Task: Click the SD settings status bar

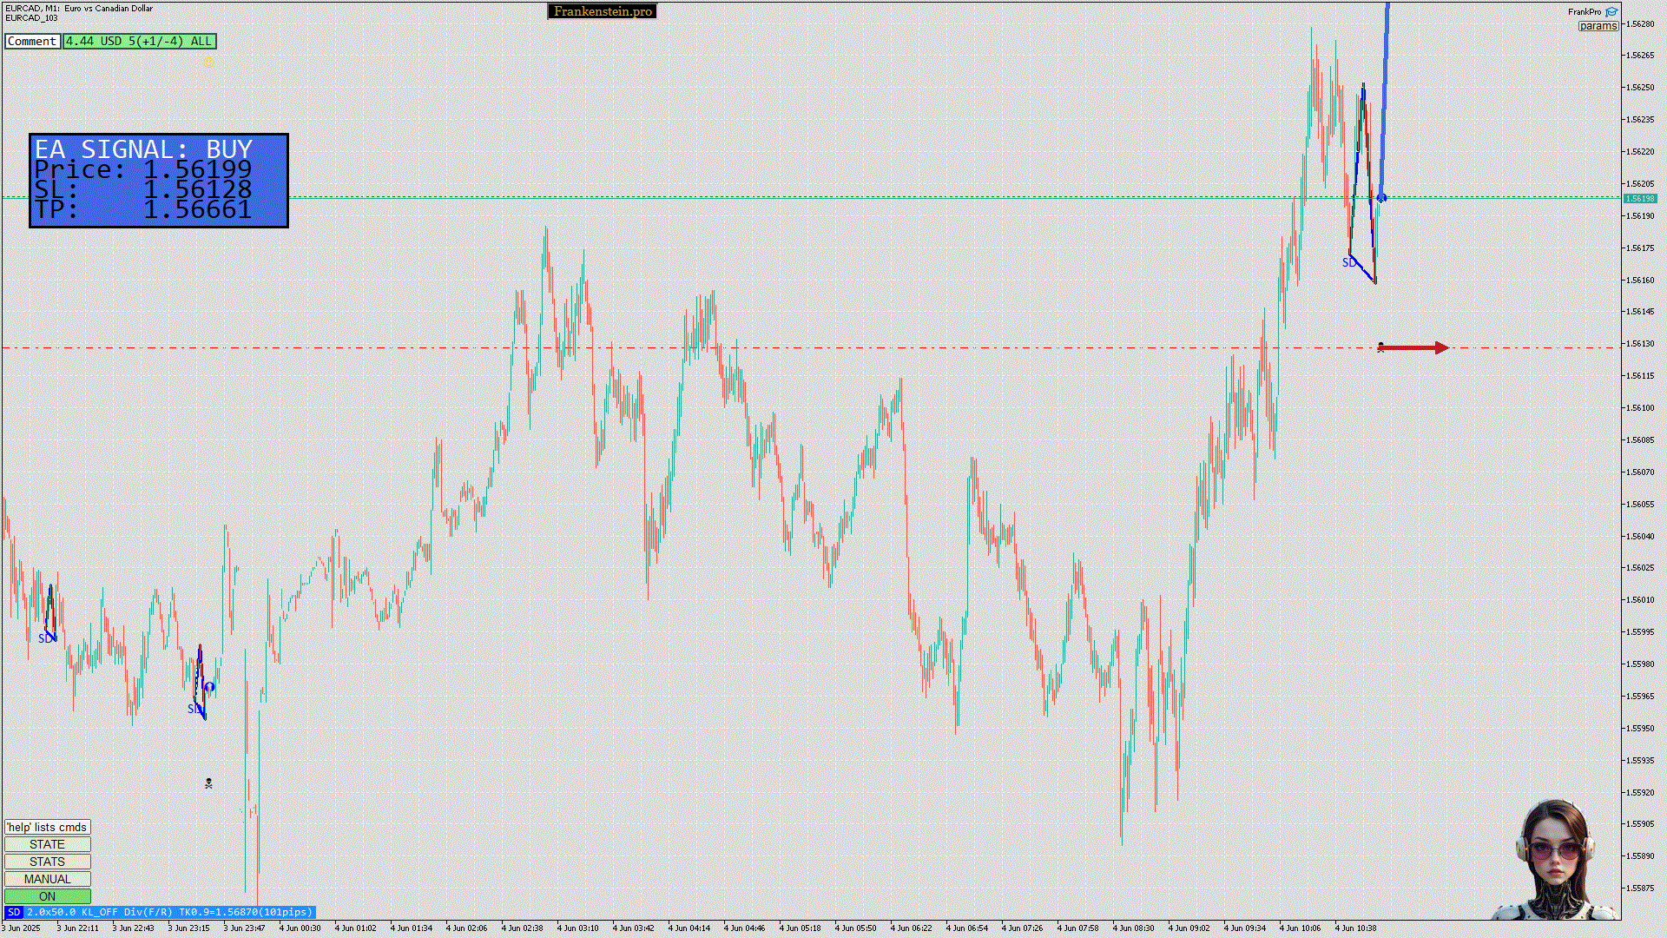Action: pos(160,912)
